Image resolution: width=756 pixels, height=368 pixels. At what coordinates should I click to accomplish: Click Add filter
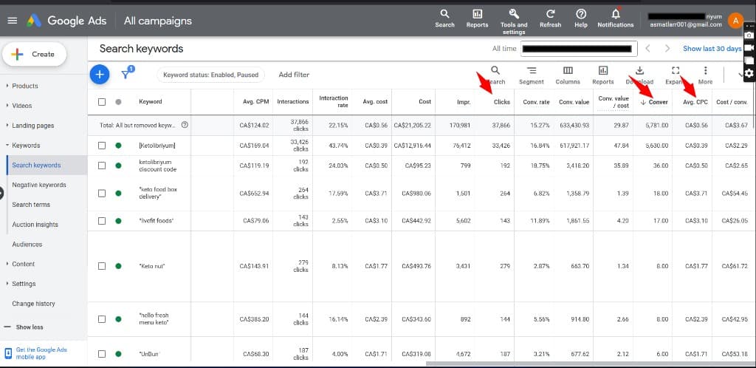(x=294, y=75)
